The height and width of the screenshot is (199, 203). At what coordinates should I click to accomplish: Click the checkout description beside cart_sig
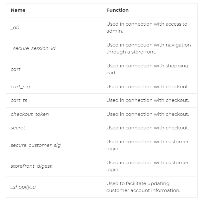[148, 87]
